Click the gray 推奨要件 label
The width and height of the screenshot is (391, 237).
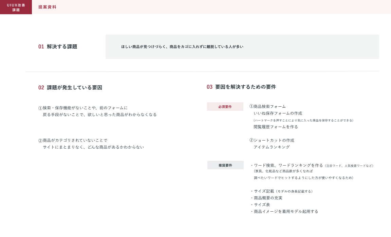(x=225, y=165)
